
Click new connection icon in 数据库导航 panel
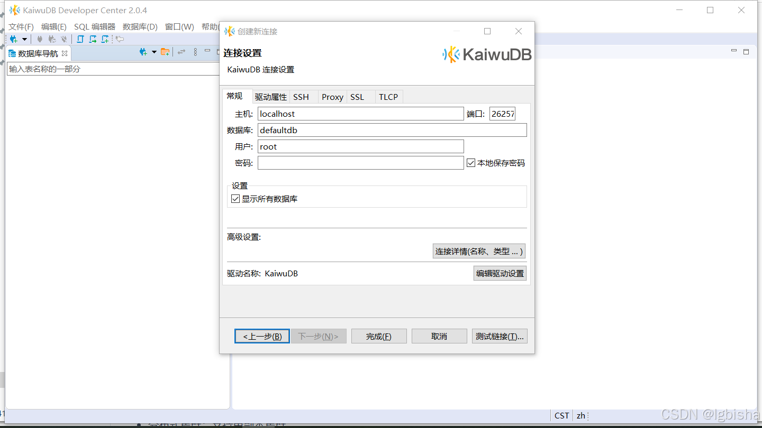click(143, 52)
